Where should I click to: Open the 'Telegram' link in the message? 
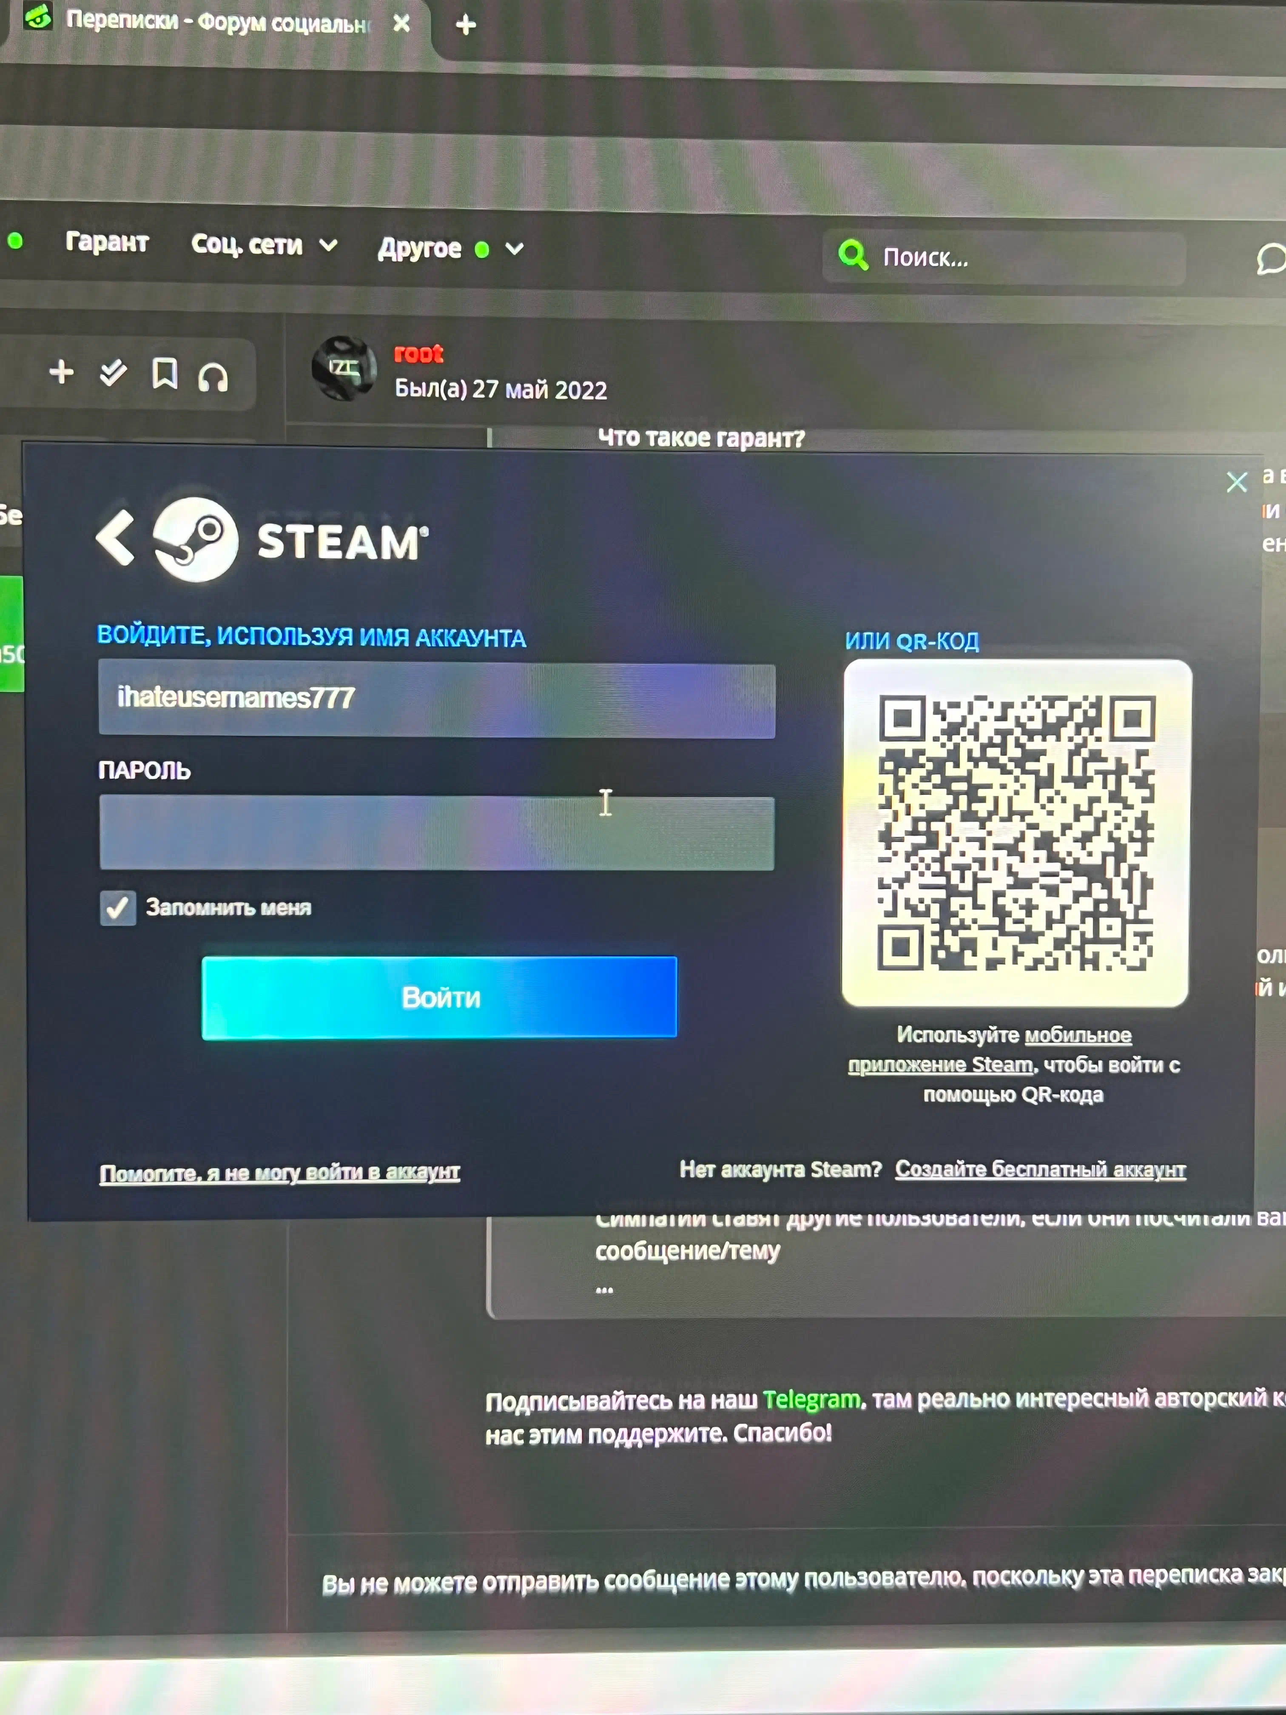(811, 1399)
